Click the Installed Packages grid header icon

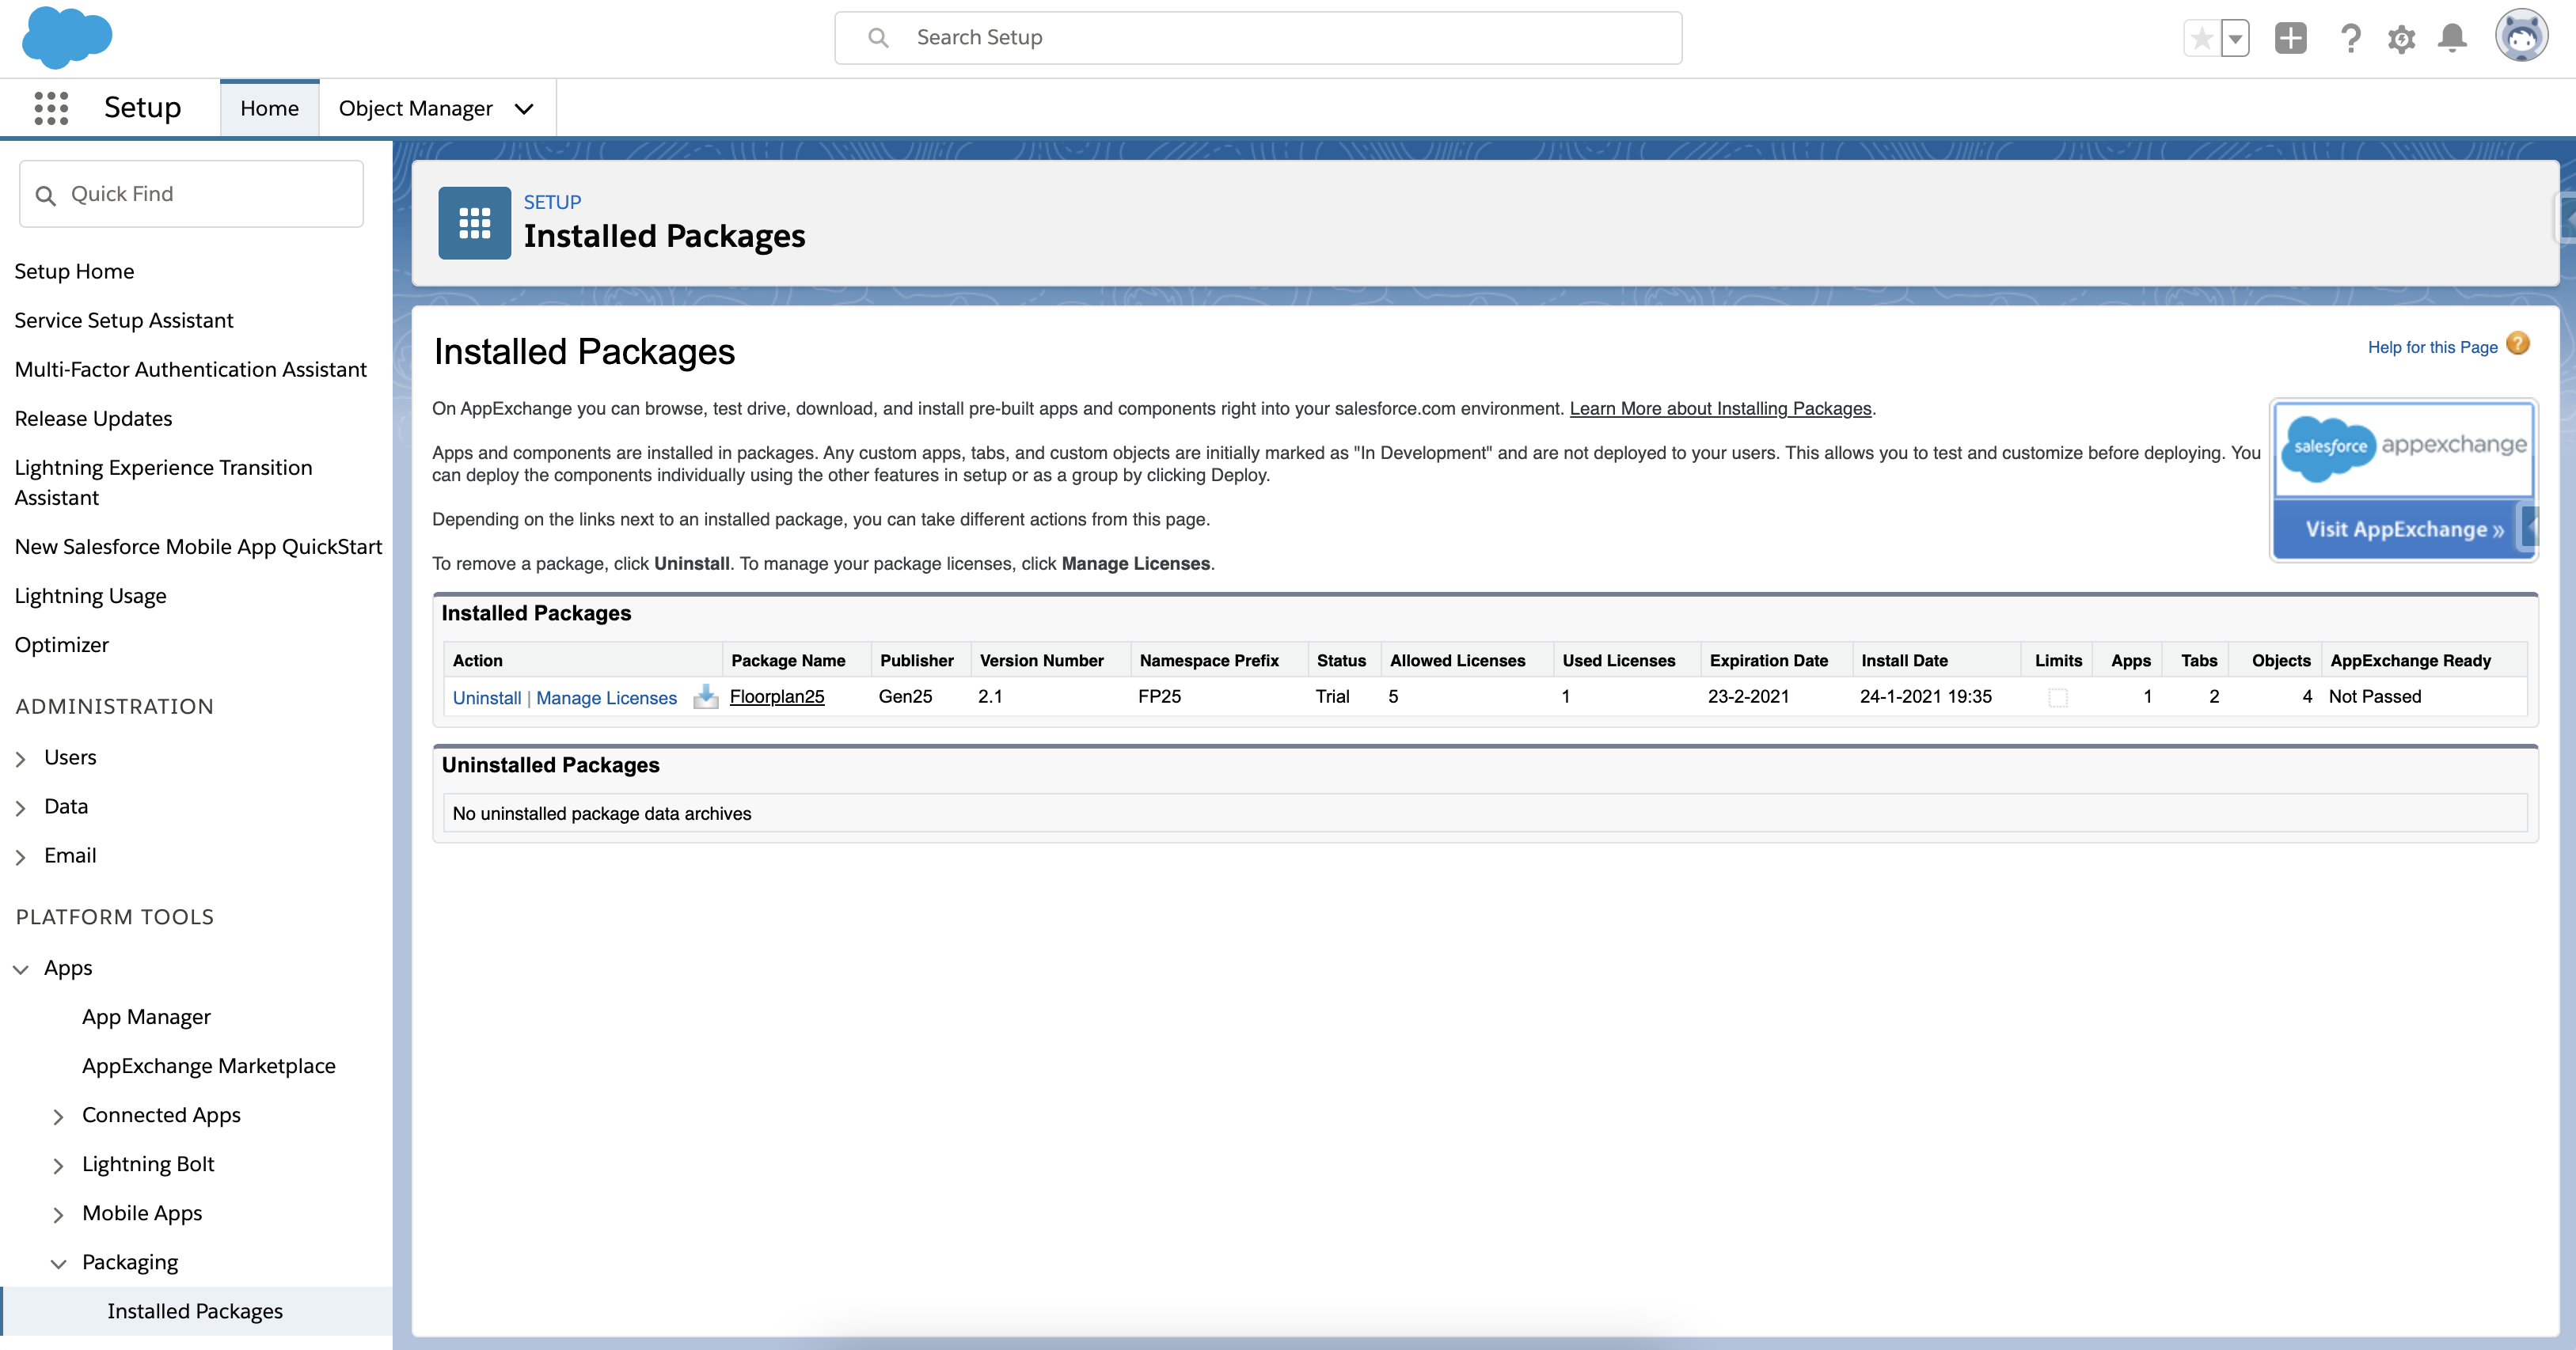474,222
